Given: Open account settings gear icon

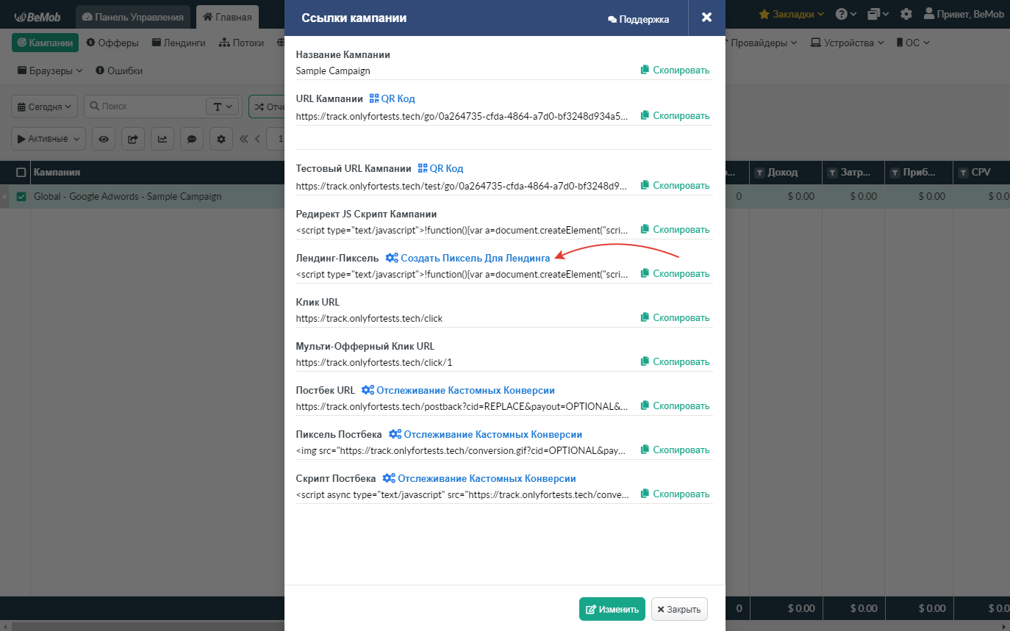Looking at the screenshot, I should [906, 14].
